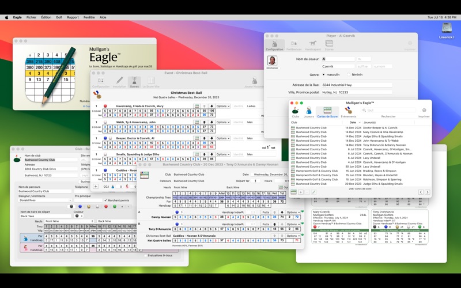Toggle Évaluations 9-trous checkbox
This screenshot has height=288, width=461.
[146, 255]
